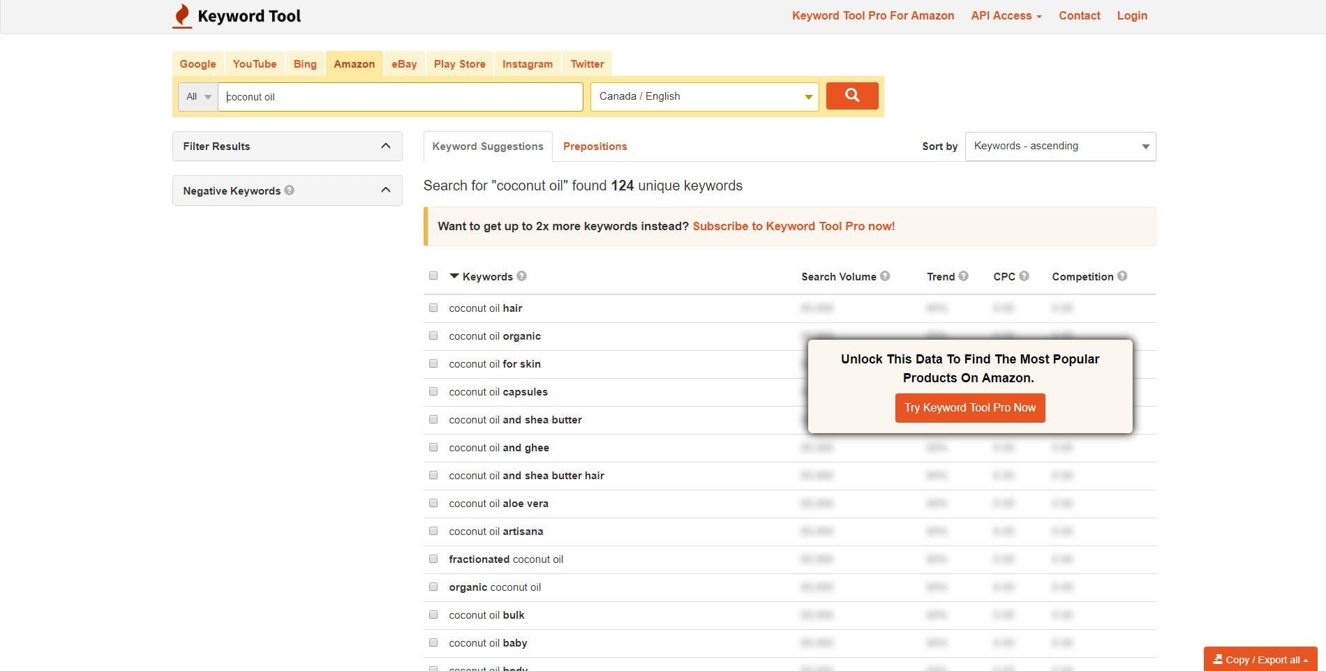Image resolution: width=1326 pixels, height=671 pixels.
Task: Check the box for fractionated coconut oil
Action: point(433,559)
